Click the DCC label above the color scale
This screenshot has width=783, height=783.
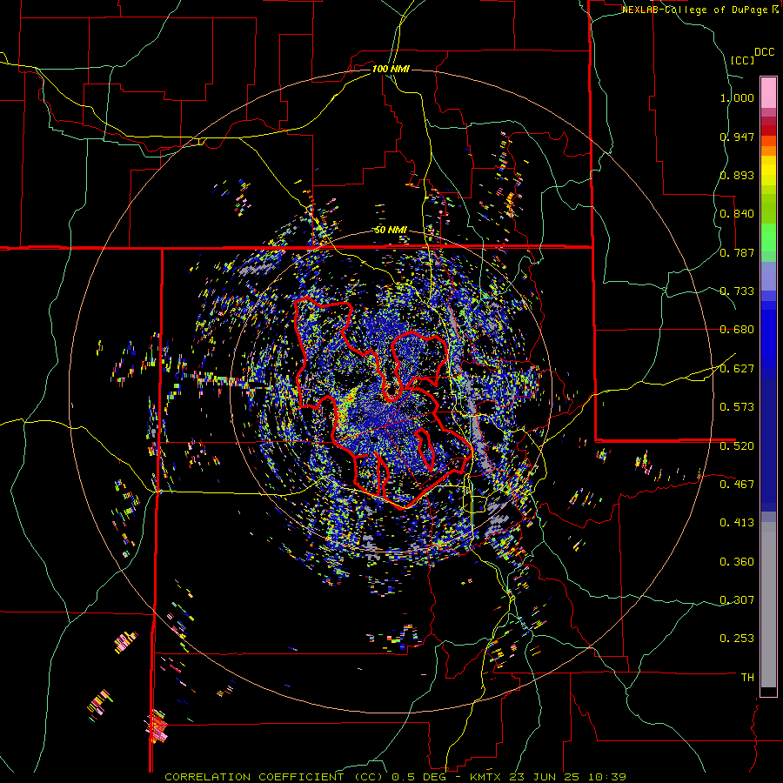(x=764, y=52)
